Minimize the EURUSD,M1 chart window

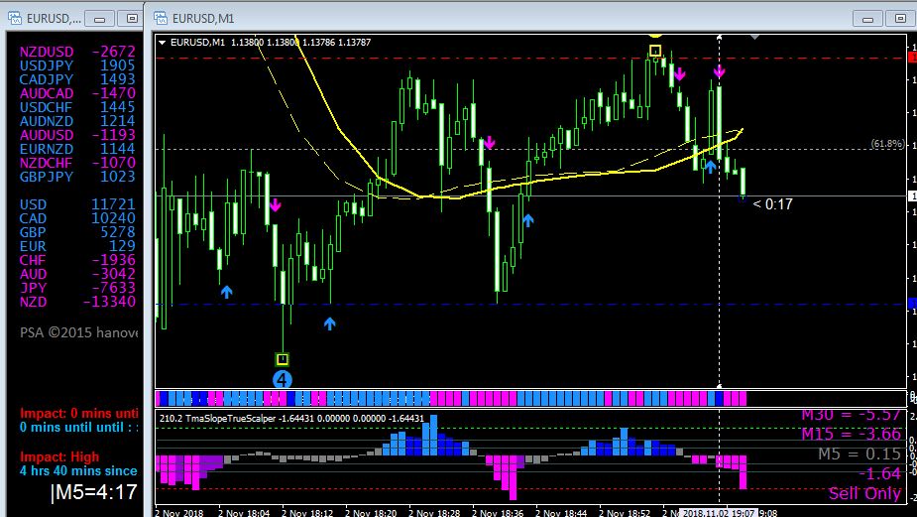pyautogui.click(x=867, y=19)
